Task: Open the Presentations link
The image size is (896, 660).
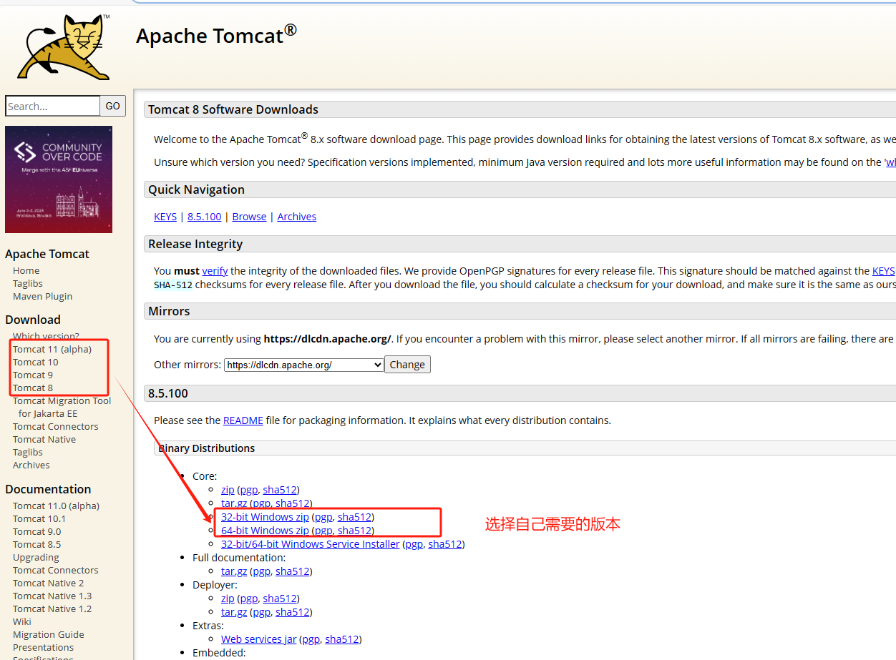Action: tap(44, 648)
